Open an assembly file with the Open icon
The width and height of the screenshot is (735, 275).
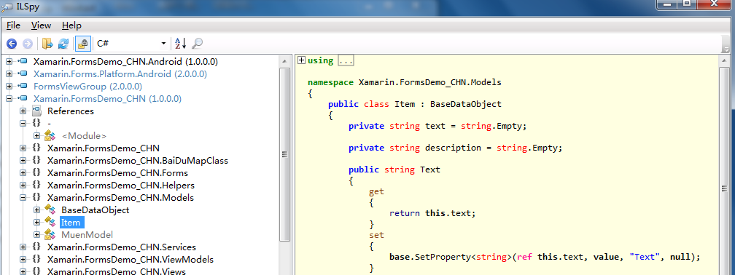coord(47,44)
